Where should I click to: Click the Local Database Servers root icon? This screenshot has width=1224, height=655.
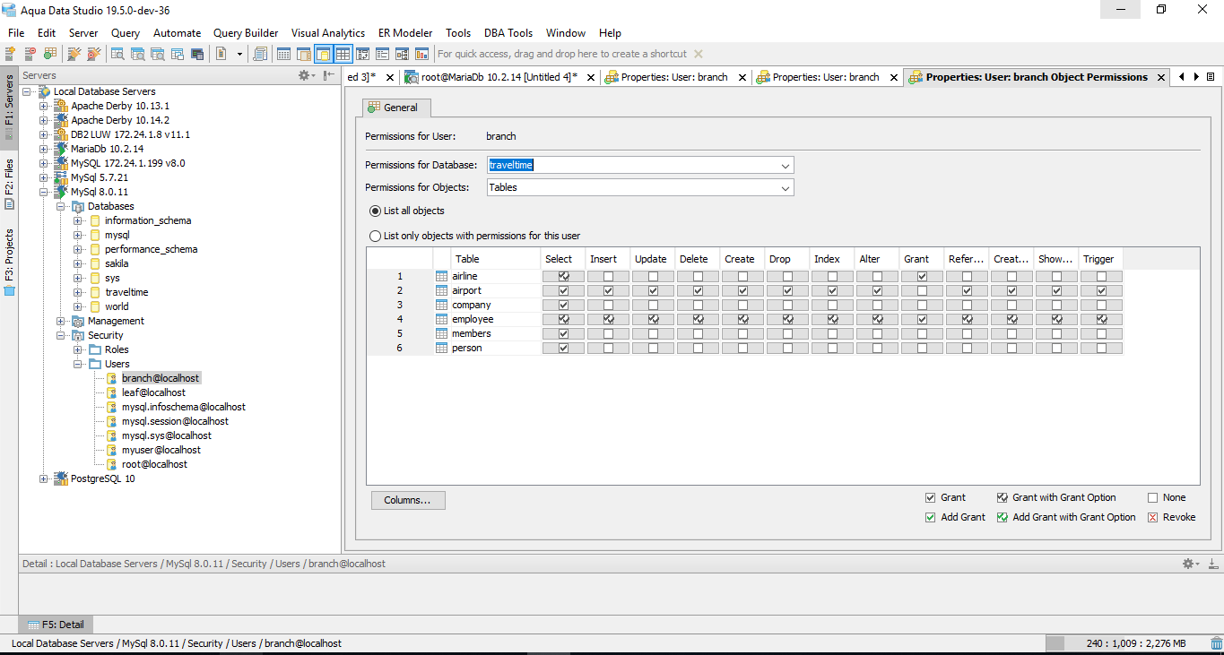44,91
